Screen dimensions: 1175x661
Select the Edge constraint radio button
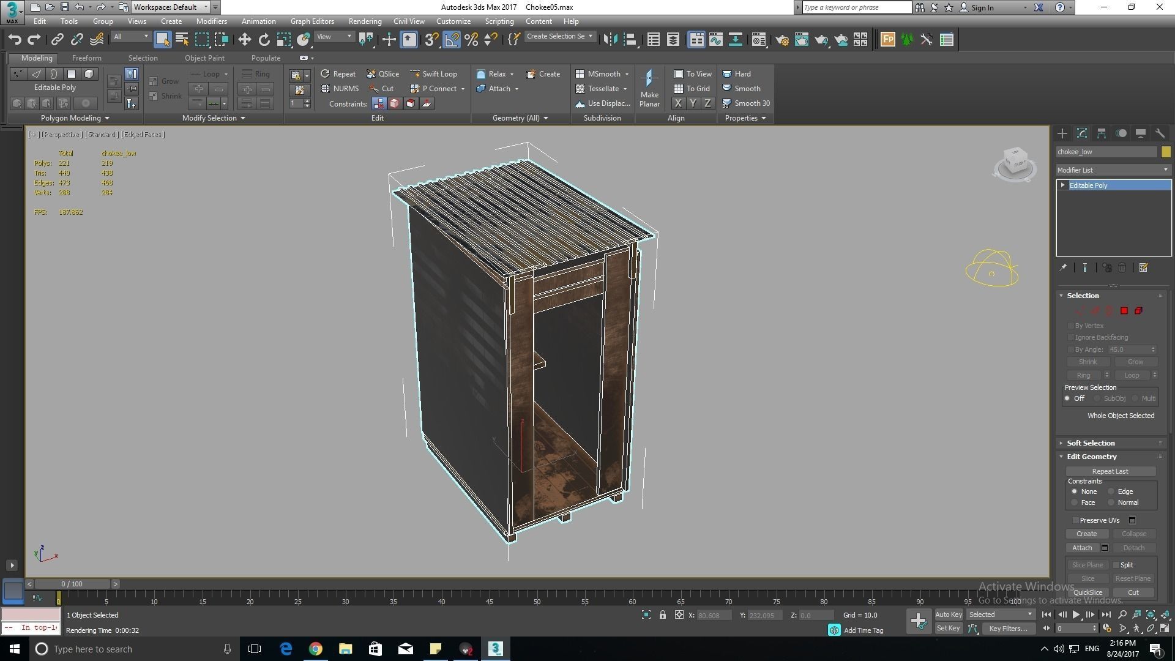[1111, 491]
